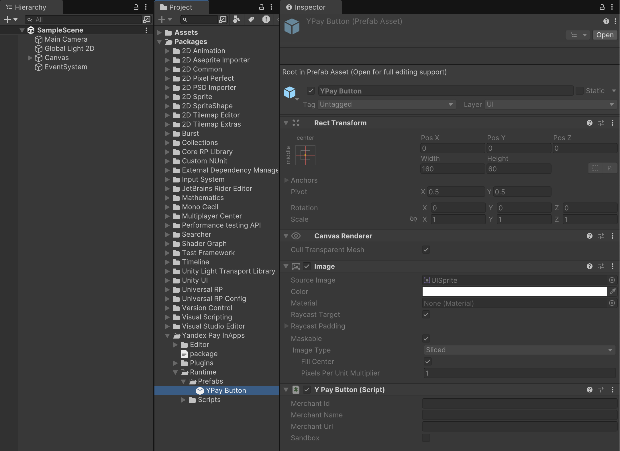Open the Image Type dropdown showing Sliced

(x=519, y=350)
